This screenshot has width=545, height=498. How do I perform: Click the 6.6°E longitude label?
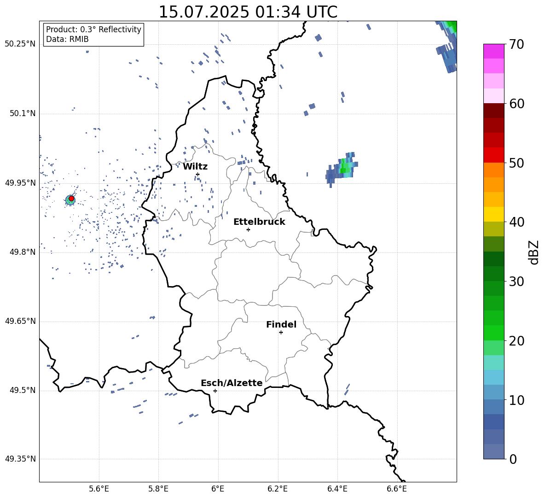[x=397, y=489]
